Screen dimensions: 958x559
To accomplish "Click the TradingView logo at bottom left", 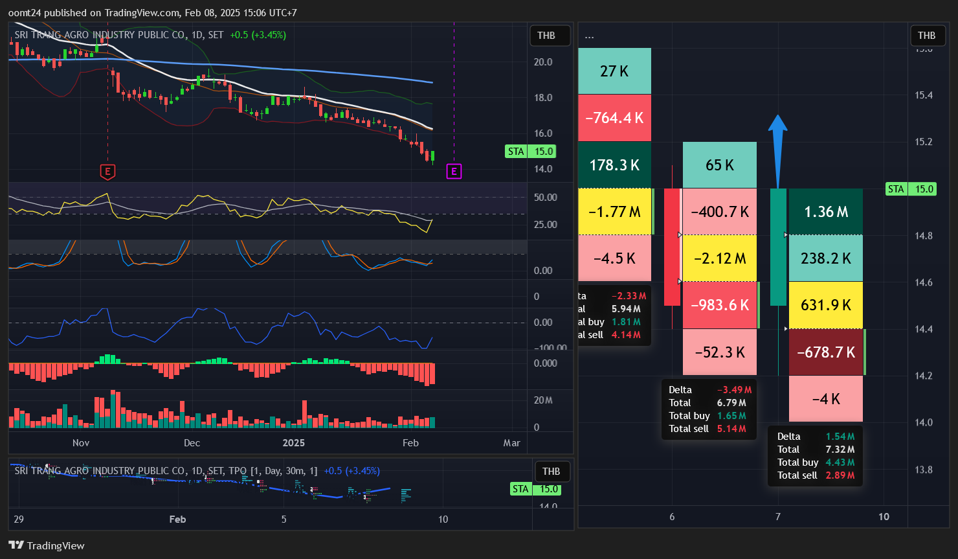I will [47, 545].
